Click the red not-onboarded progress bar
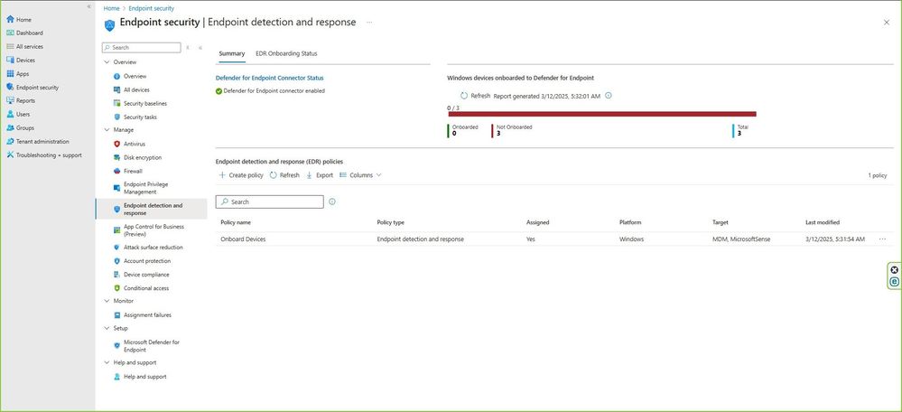The image size is (902, 412). click(602, 114)
